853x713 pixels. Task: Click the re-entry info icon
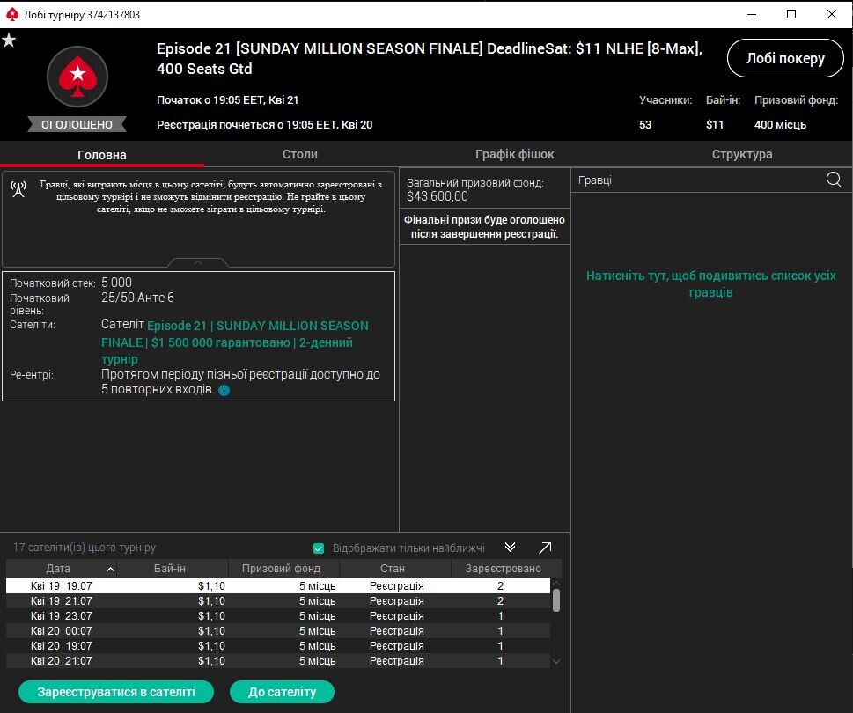tap(224, 390)
